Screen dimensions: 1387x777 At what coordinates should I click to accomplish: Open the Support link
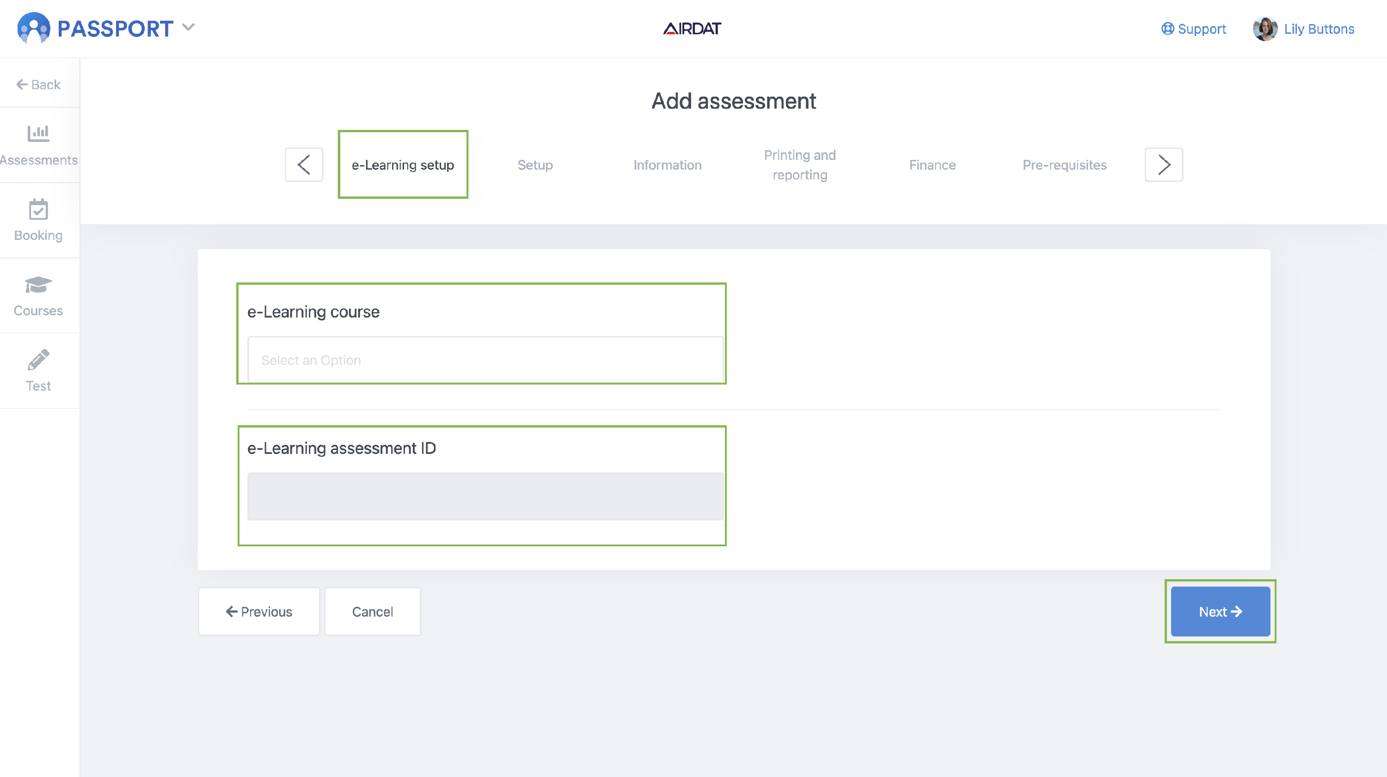pos(1193,29)
